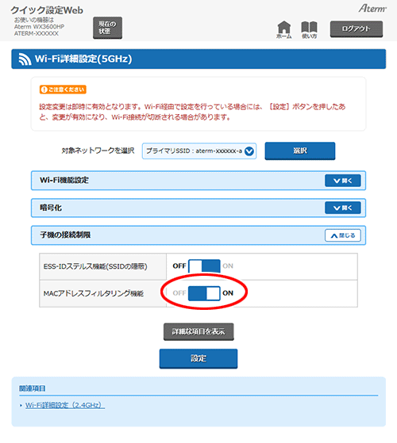
Task: Expand the 暗号化 section
Action: [x=343, y=208]
